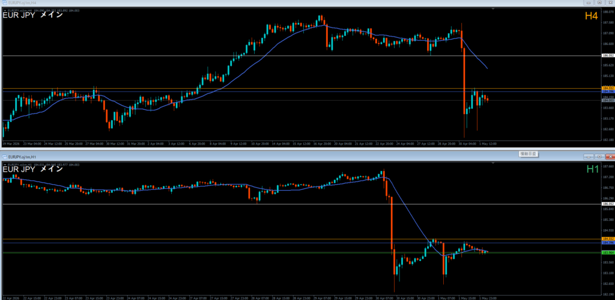Close the H1 chart with red X
This screenshot has height=300, width=615.
click(610, 157)
